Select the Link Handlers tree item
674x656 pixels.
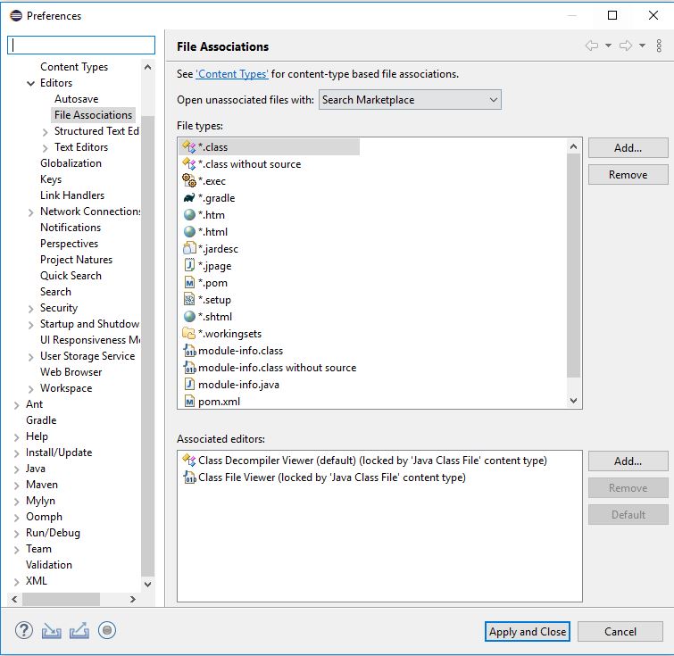72,195
